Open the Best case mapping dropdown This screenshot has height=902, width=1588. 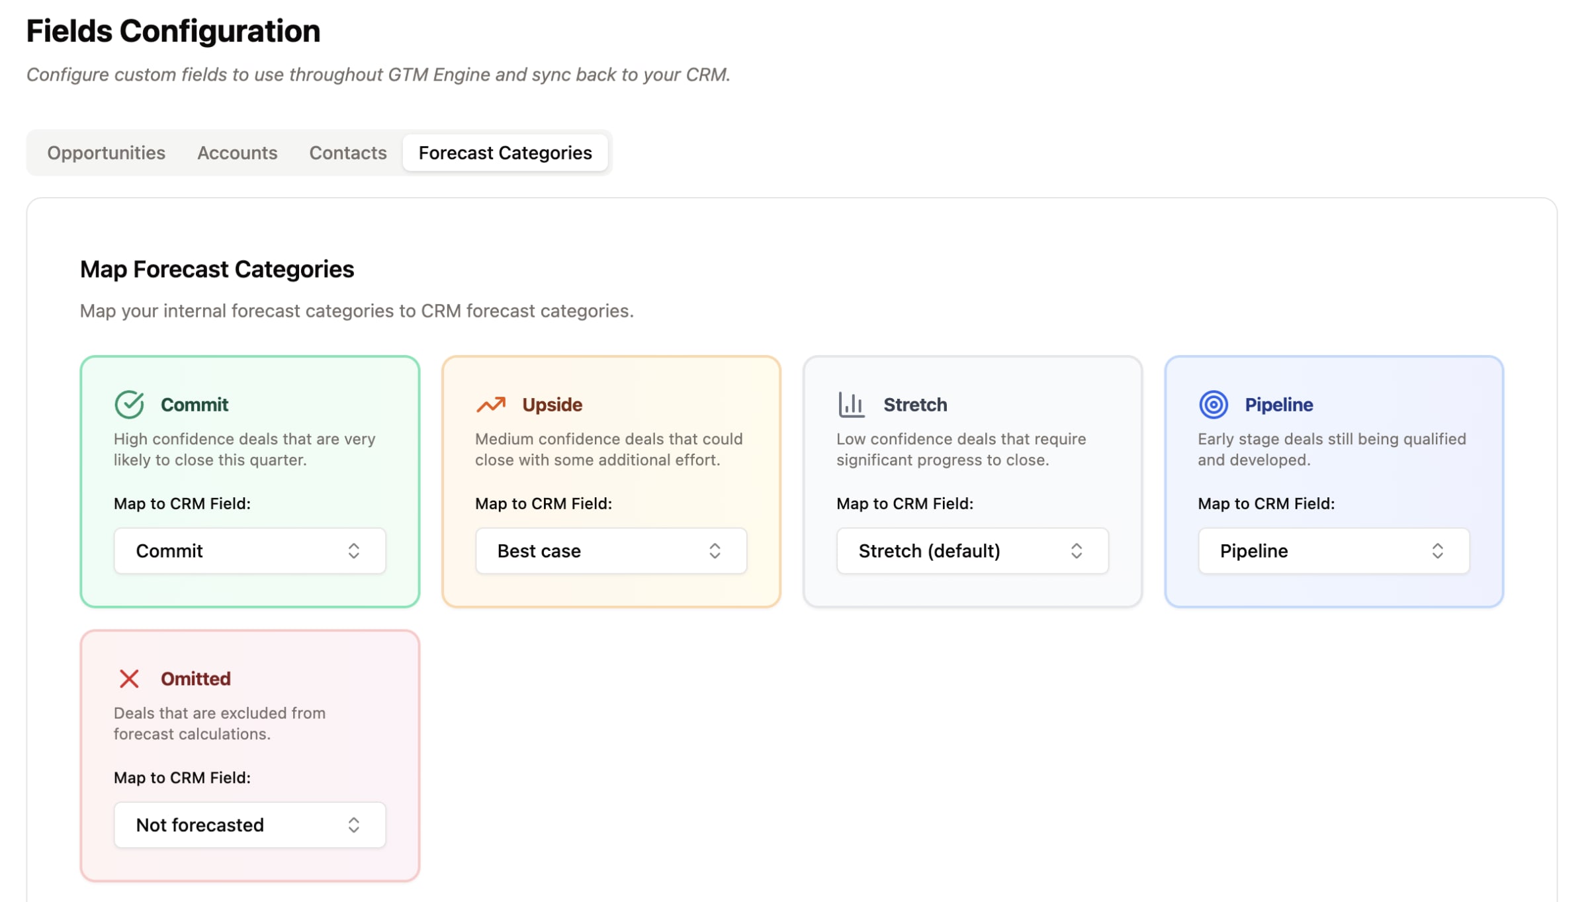coord(611,551)
